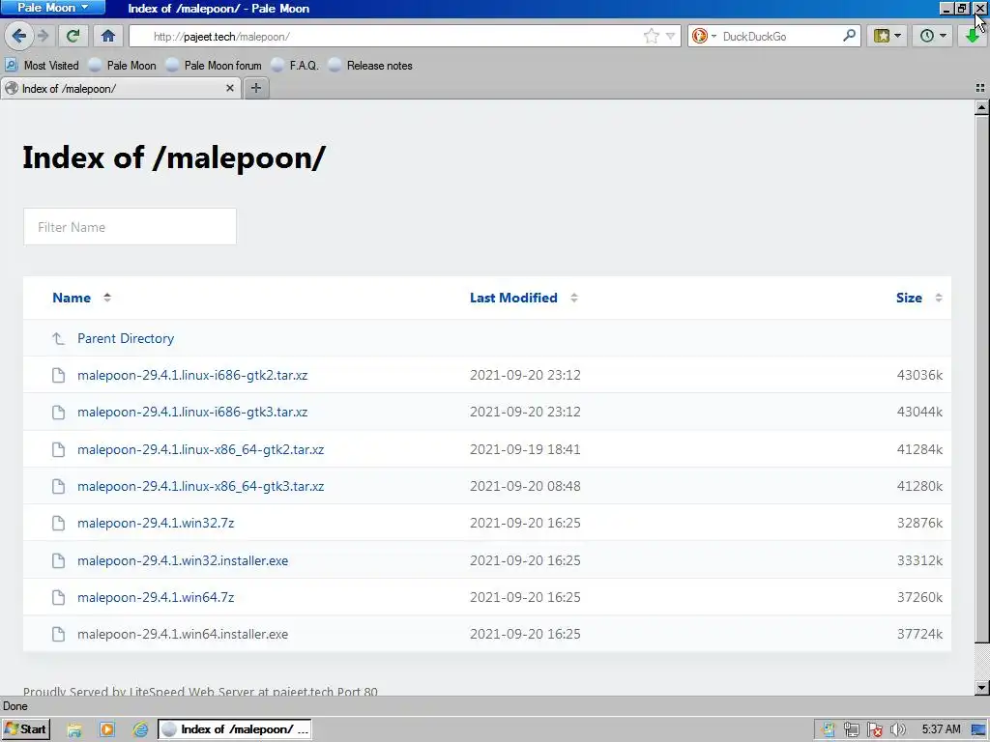This screenshot has height=742, width=990.
Task: Toggle the Name column sort arrows
Action: (x=107, y=298)
